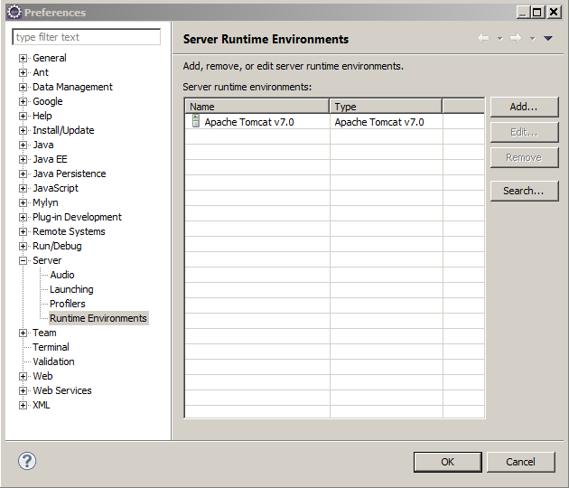Select the Install/Update label
The height and width of the screenshot is (488, 569).
pos(63,130)
